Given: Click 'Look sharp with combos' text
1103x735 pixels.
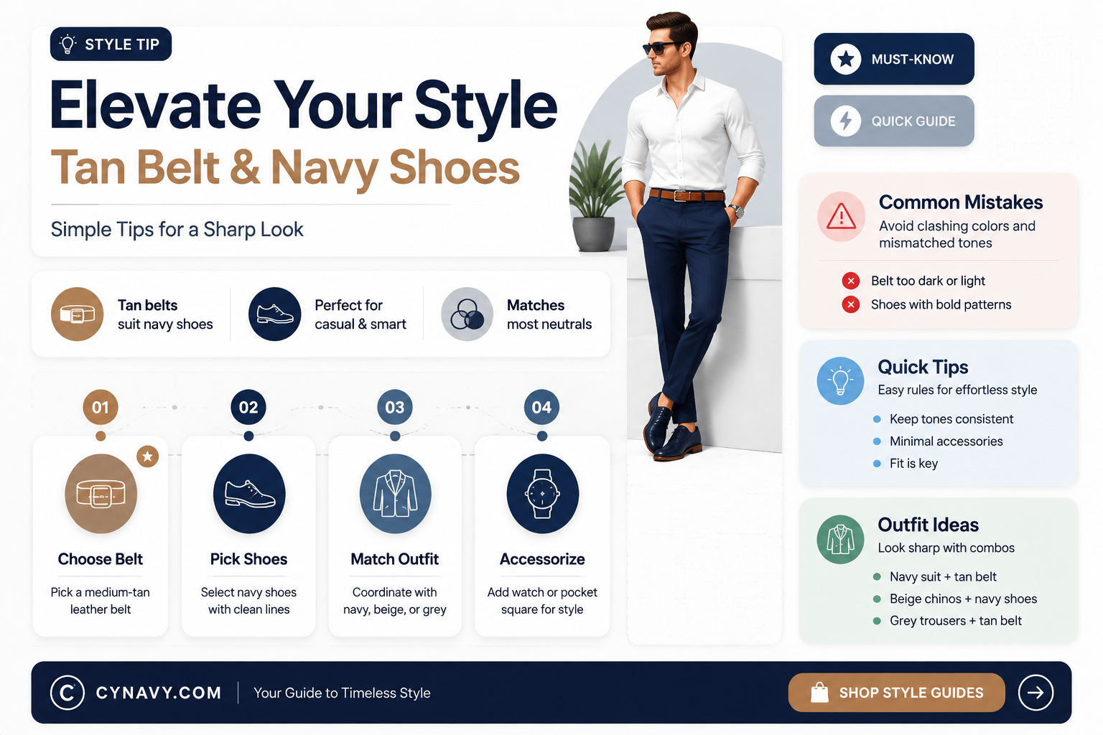Looking at the screenshot, I should click(x=946, y=548).
